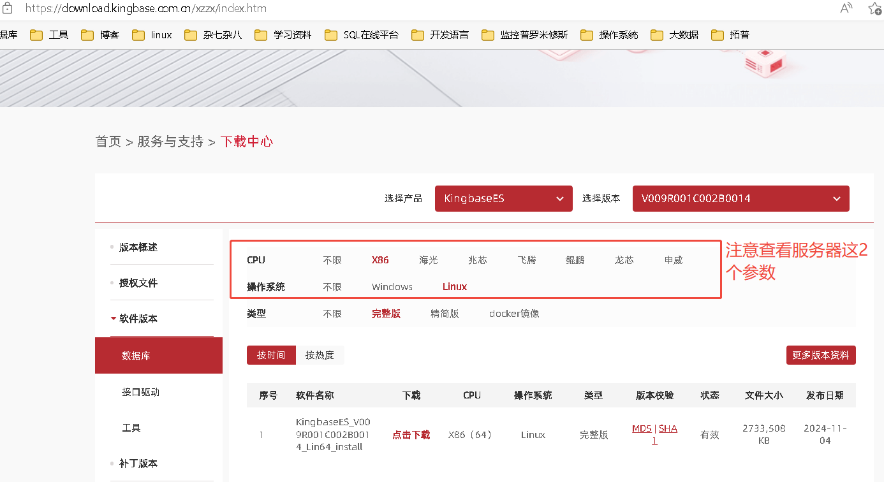The height and width of the screenshot is (482, 884).
Task: Open the 工具 bookmarks folder
Action: [50, 35]
